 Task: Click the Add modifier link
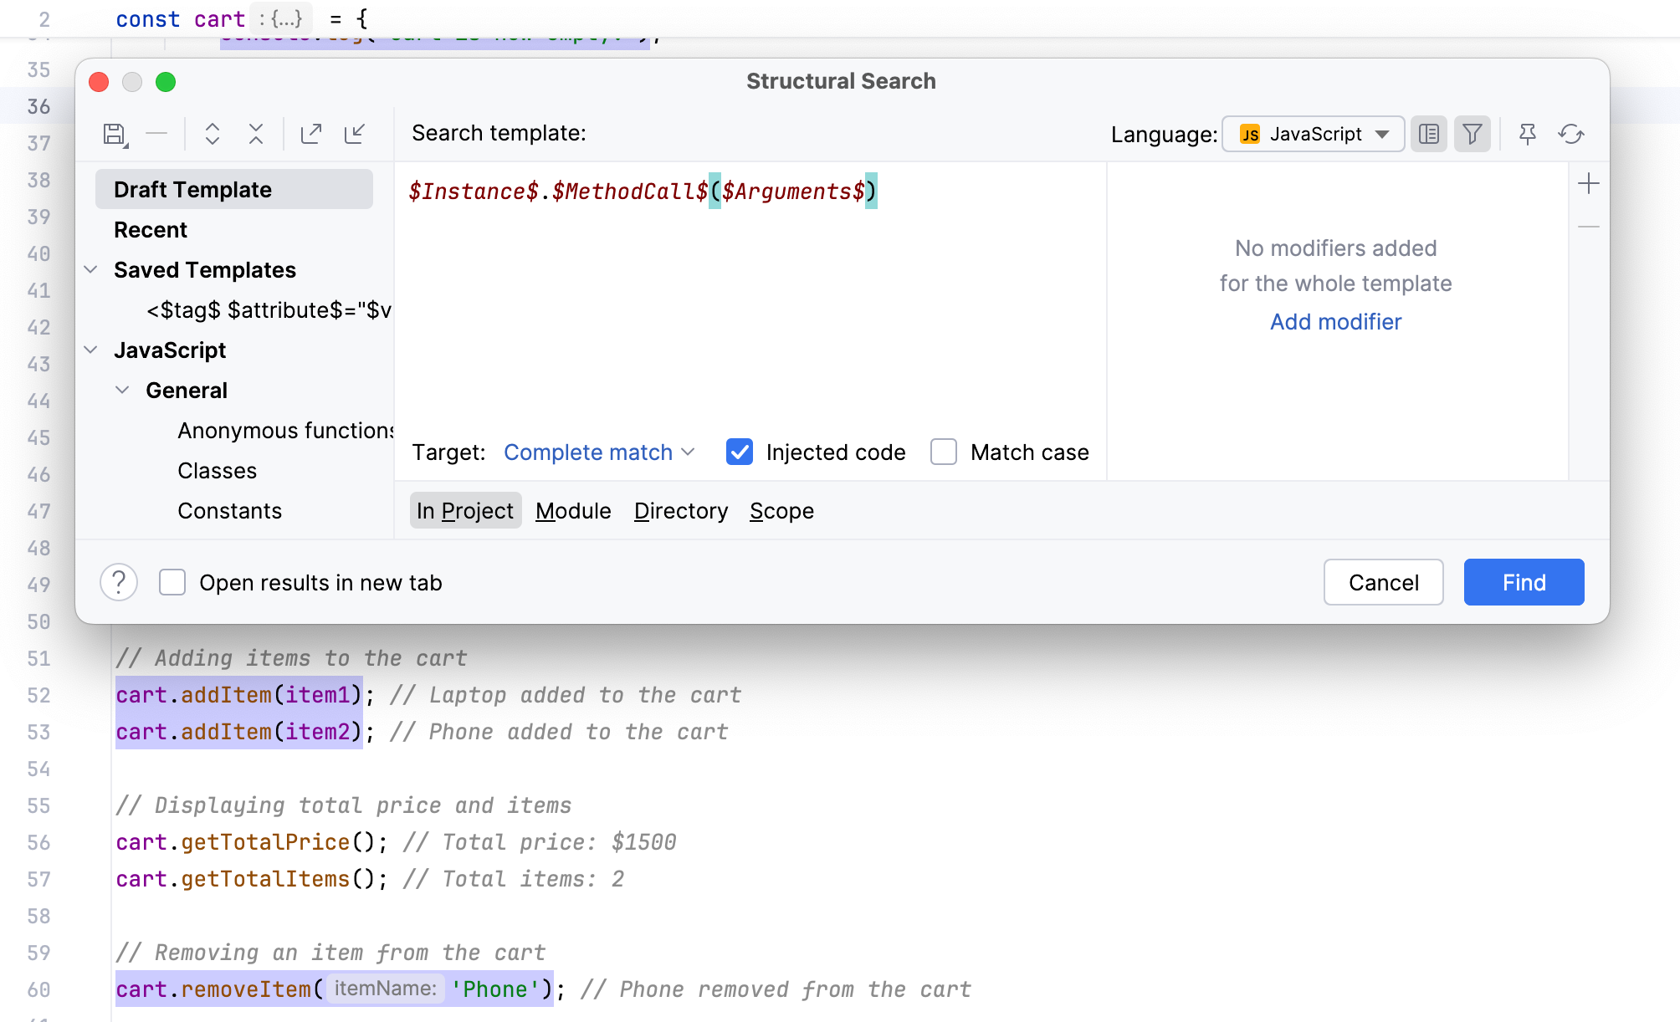point(1335,321)
